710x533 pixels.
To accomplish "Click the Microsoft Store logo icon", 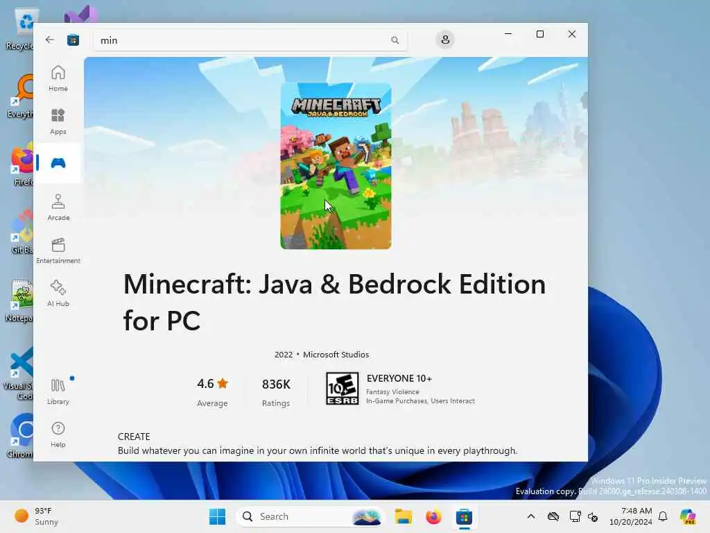I will (x=73, y=40).
